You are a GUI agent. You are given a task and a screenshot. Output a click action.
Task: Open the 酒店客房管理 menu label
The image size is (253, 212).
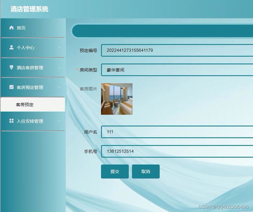click(30, 68)
